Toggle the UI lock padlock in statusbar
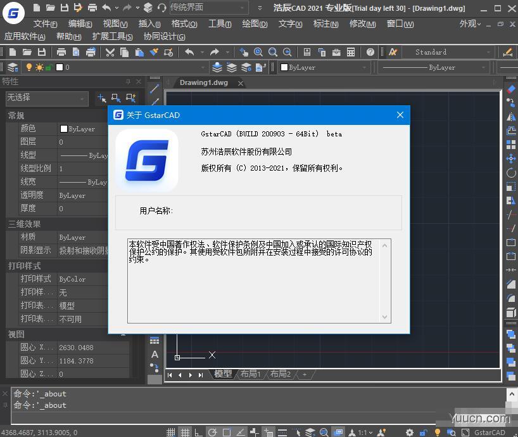This screenshot has height=437, width=518. pyautogui.click(x=422, y=431)
